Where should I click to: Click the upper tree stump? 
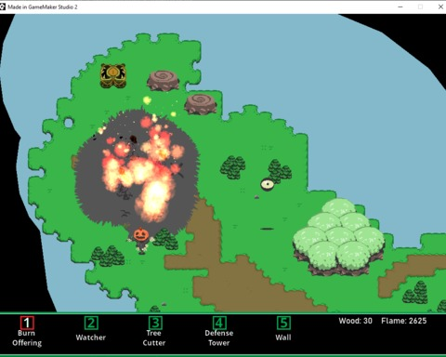[163, 81]
